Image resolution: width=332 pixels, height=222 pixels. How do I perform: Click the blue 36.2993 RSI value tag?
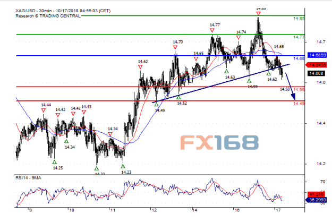316,201
